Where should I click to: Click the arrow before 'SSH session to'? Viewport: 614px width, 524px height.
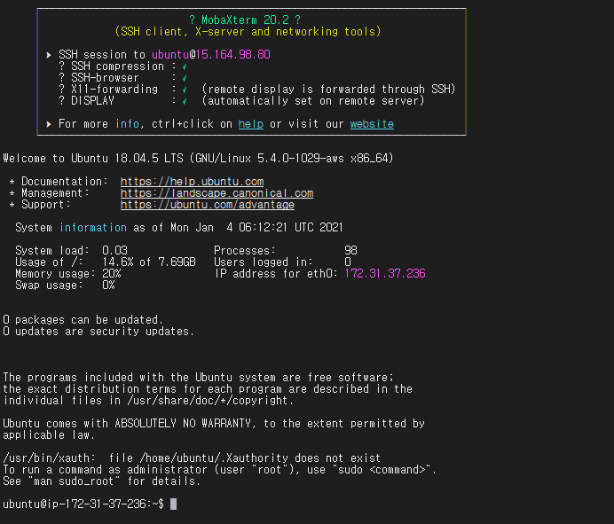tap(49, 55)
